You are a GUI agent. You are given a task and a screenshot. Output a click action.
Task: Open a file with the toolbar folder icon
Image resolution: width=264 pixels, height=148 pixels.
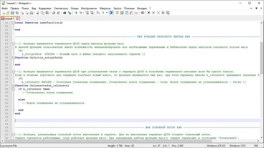(7, 13)
